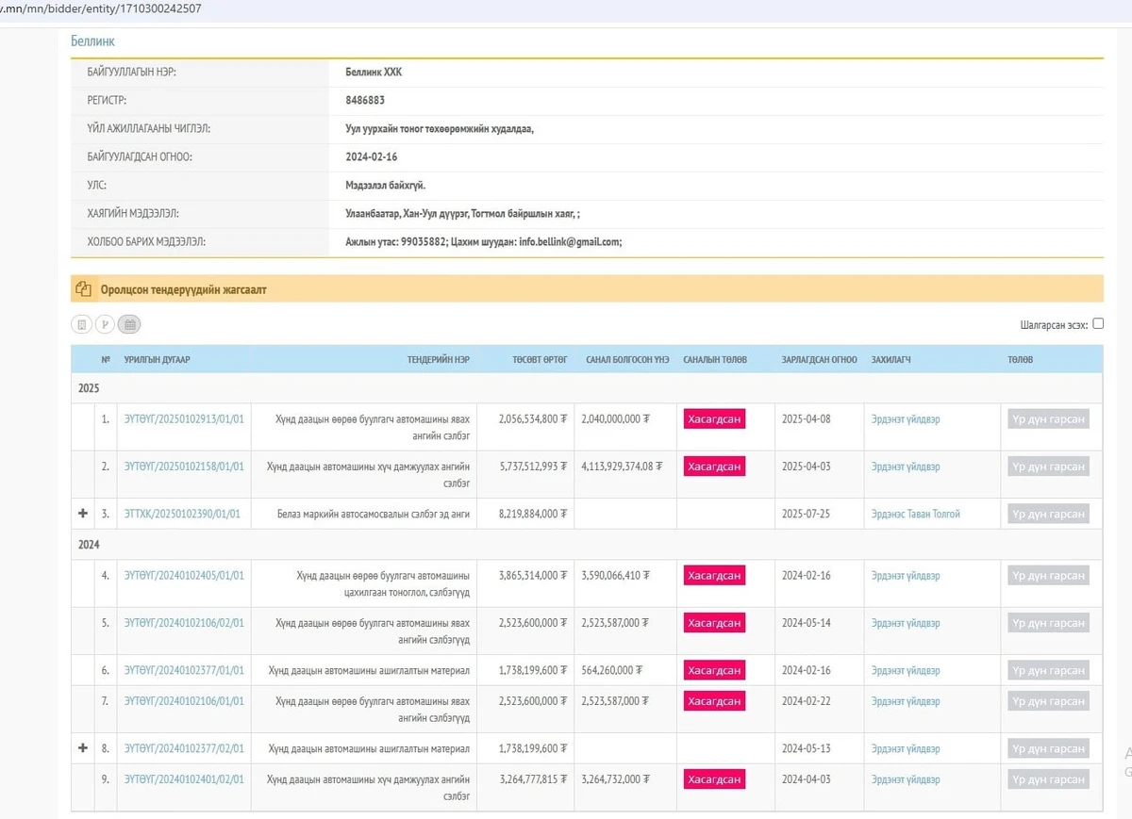Click Хасагдсан badge for row 6

(x=714, y=670)
